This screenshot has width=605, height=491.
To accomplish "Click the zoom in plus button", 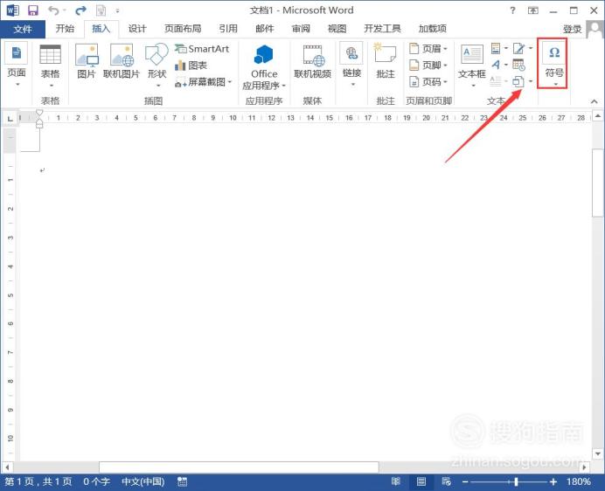I will click(x=553, y=481).
